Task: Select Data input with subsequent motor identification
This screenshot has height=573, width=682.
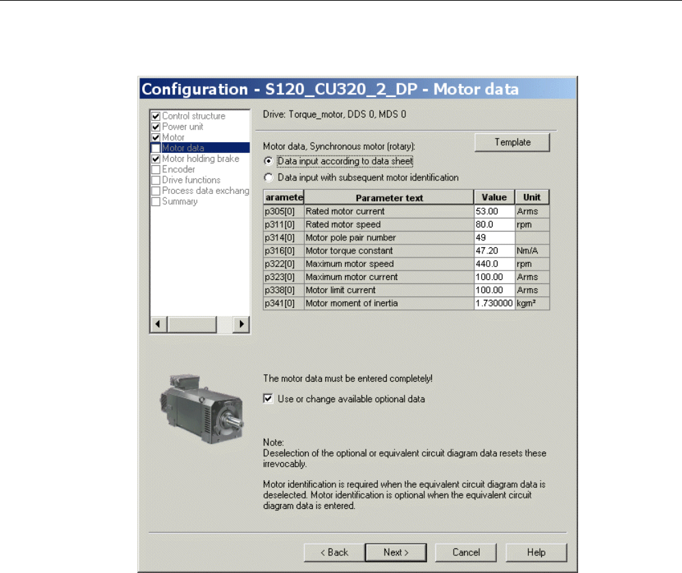Action: pos(269,178)
